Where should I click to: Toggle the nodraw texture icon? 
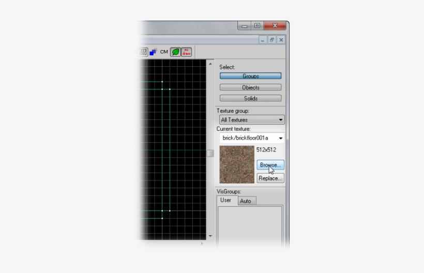(186, 52)
